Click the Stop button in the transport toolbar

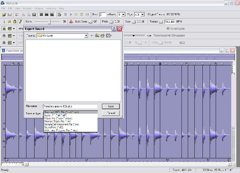(65, 14)
